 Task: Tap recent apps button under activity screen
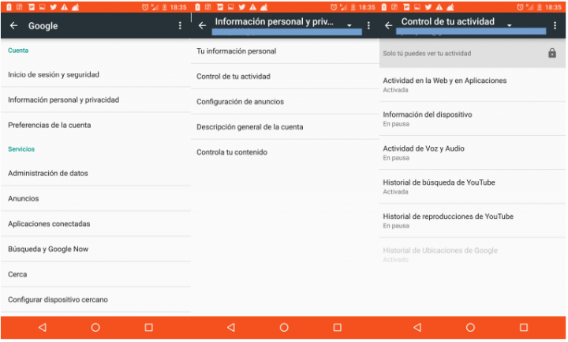coord(524,328)
